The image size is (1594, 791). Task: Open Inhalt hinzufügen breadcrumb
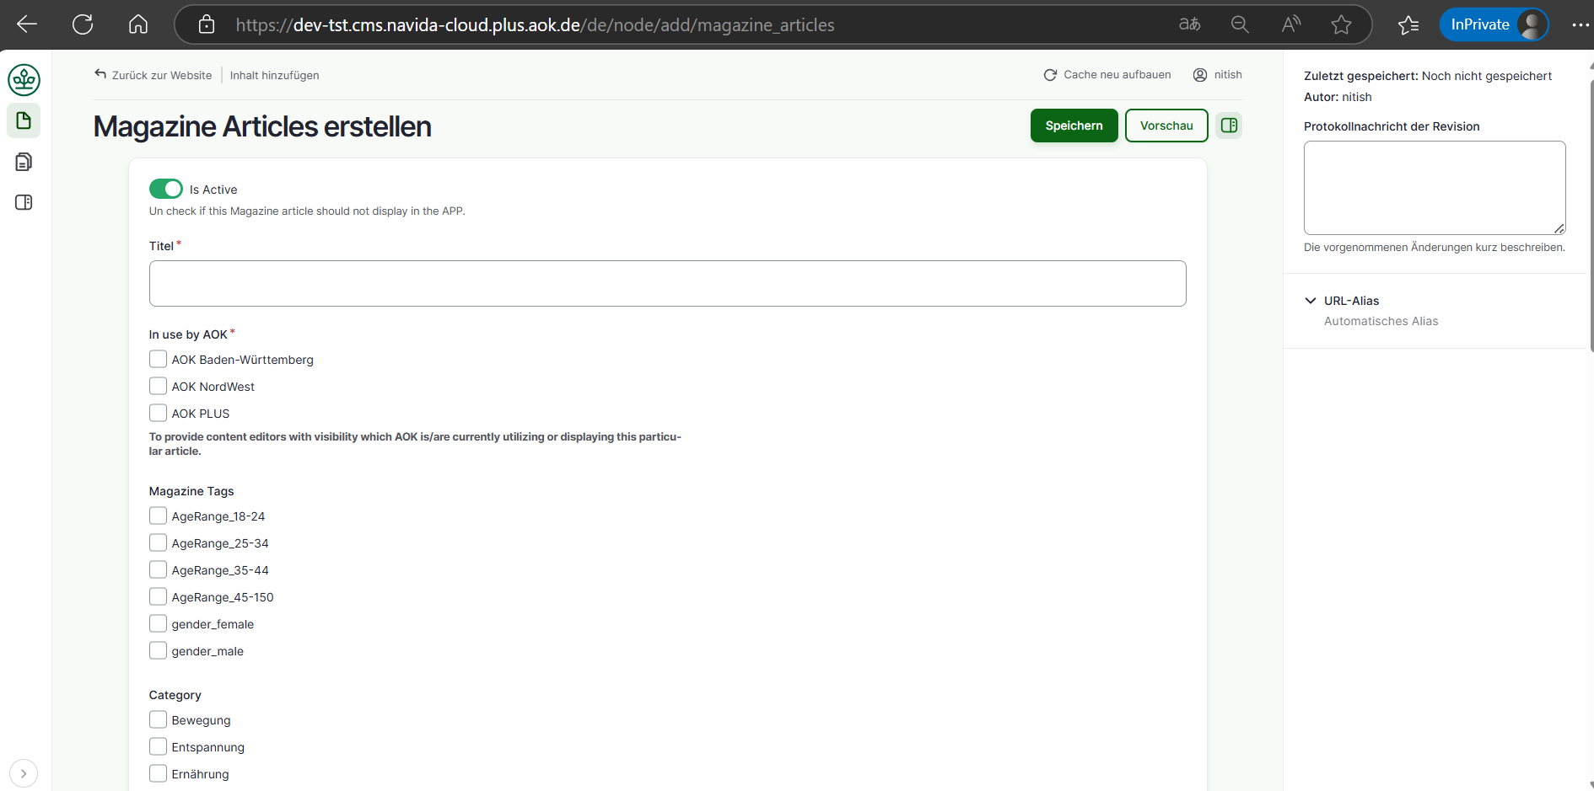[274, 75]
